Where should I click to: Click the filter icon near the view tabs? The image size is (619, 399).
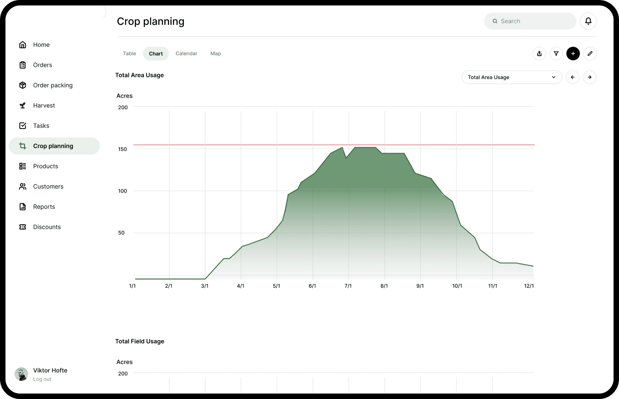coord(556,53)
